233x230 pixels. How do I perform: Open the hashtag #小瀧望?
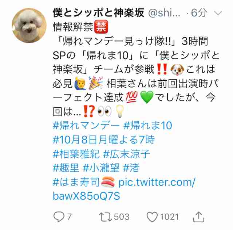point(101,168)
